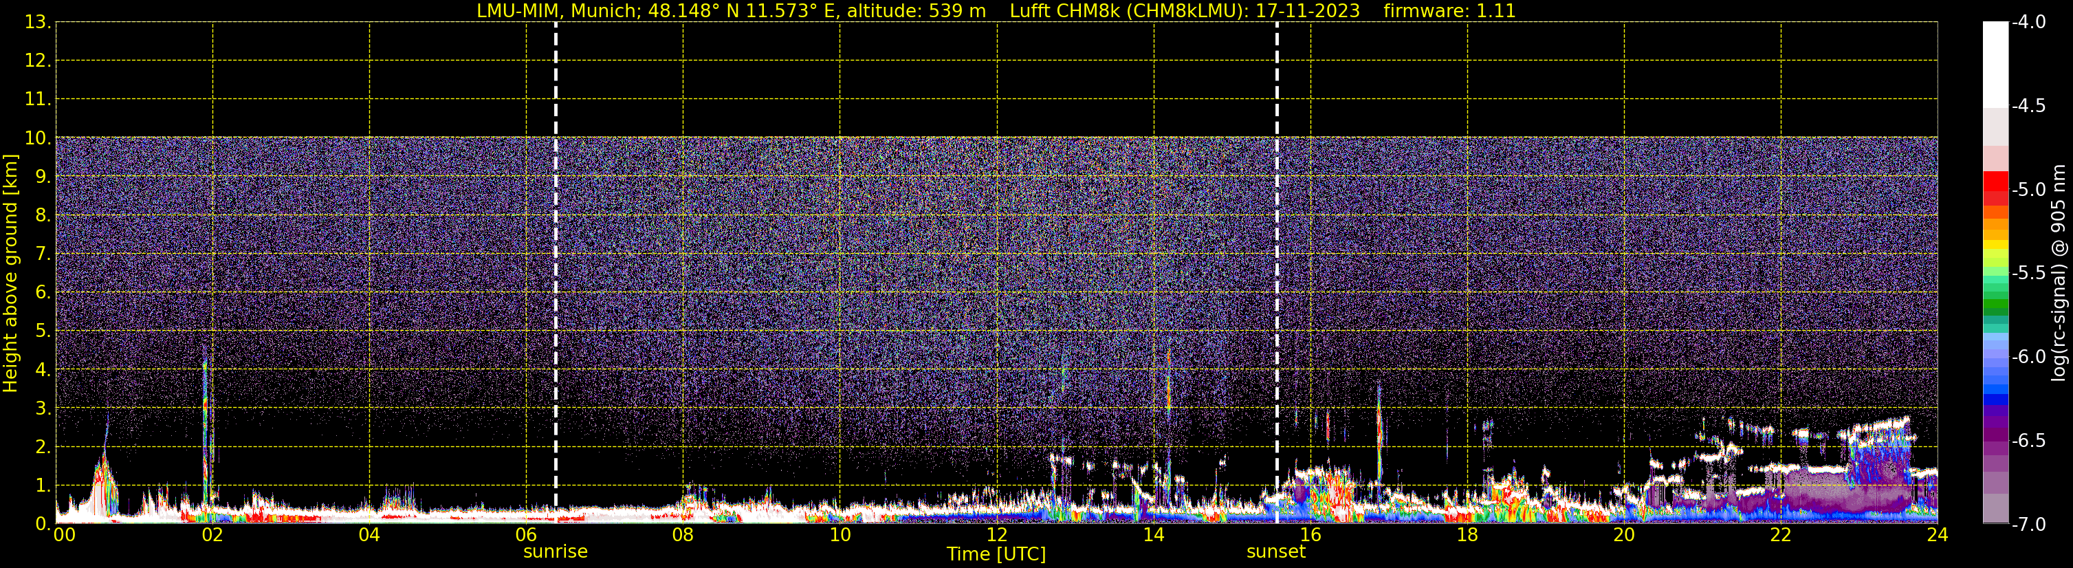Click the height tick label '8.'
The width and height of the screenshot is (2073, 568).
tap(43, 215)
